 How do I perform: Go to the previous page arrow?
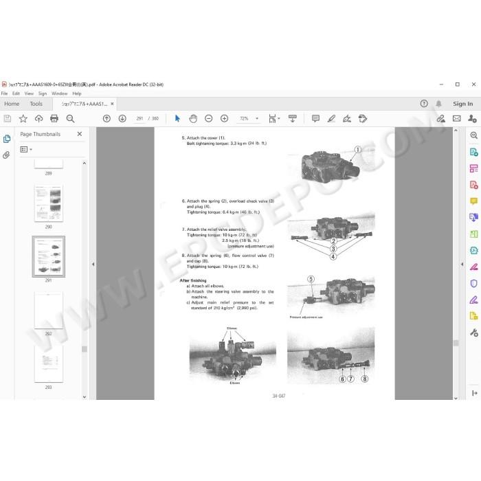click(107, 118)
